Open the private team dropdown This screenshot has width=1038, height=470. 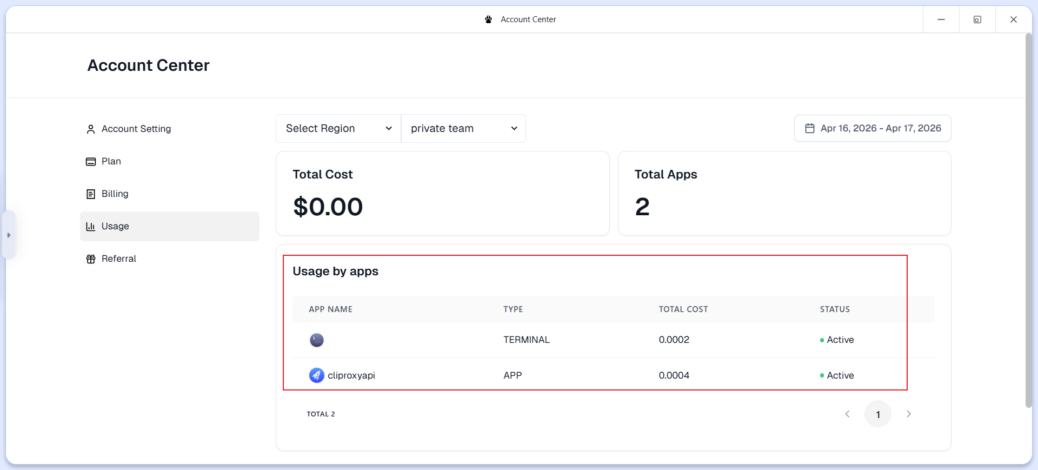pos(463,129)
